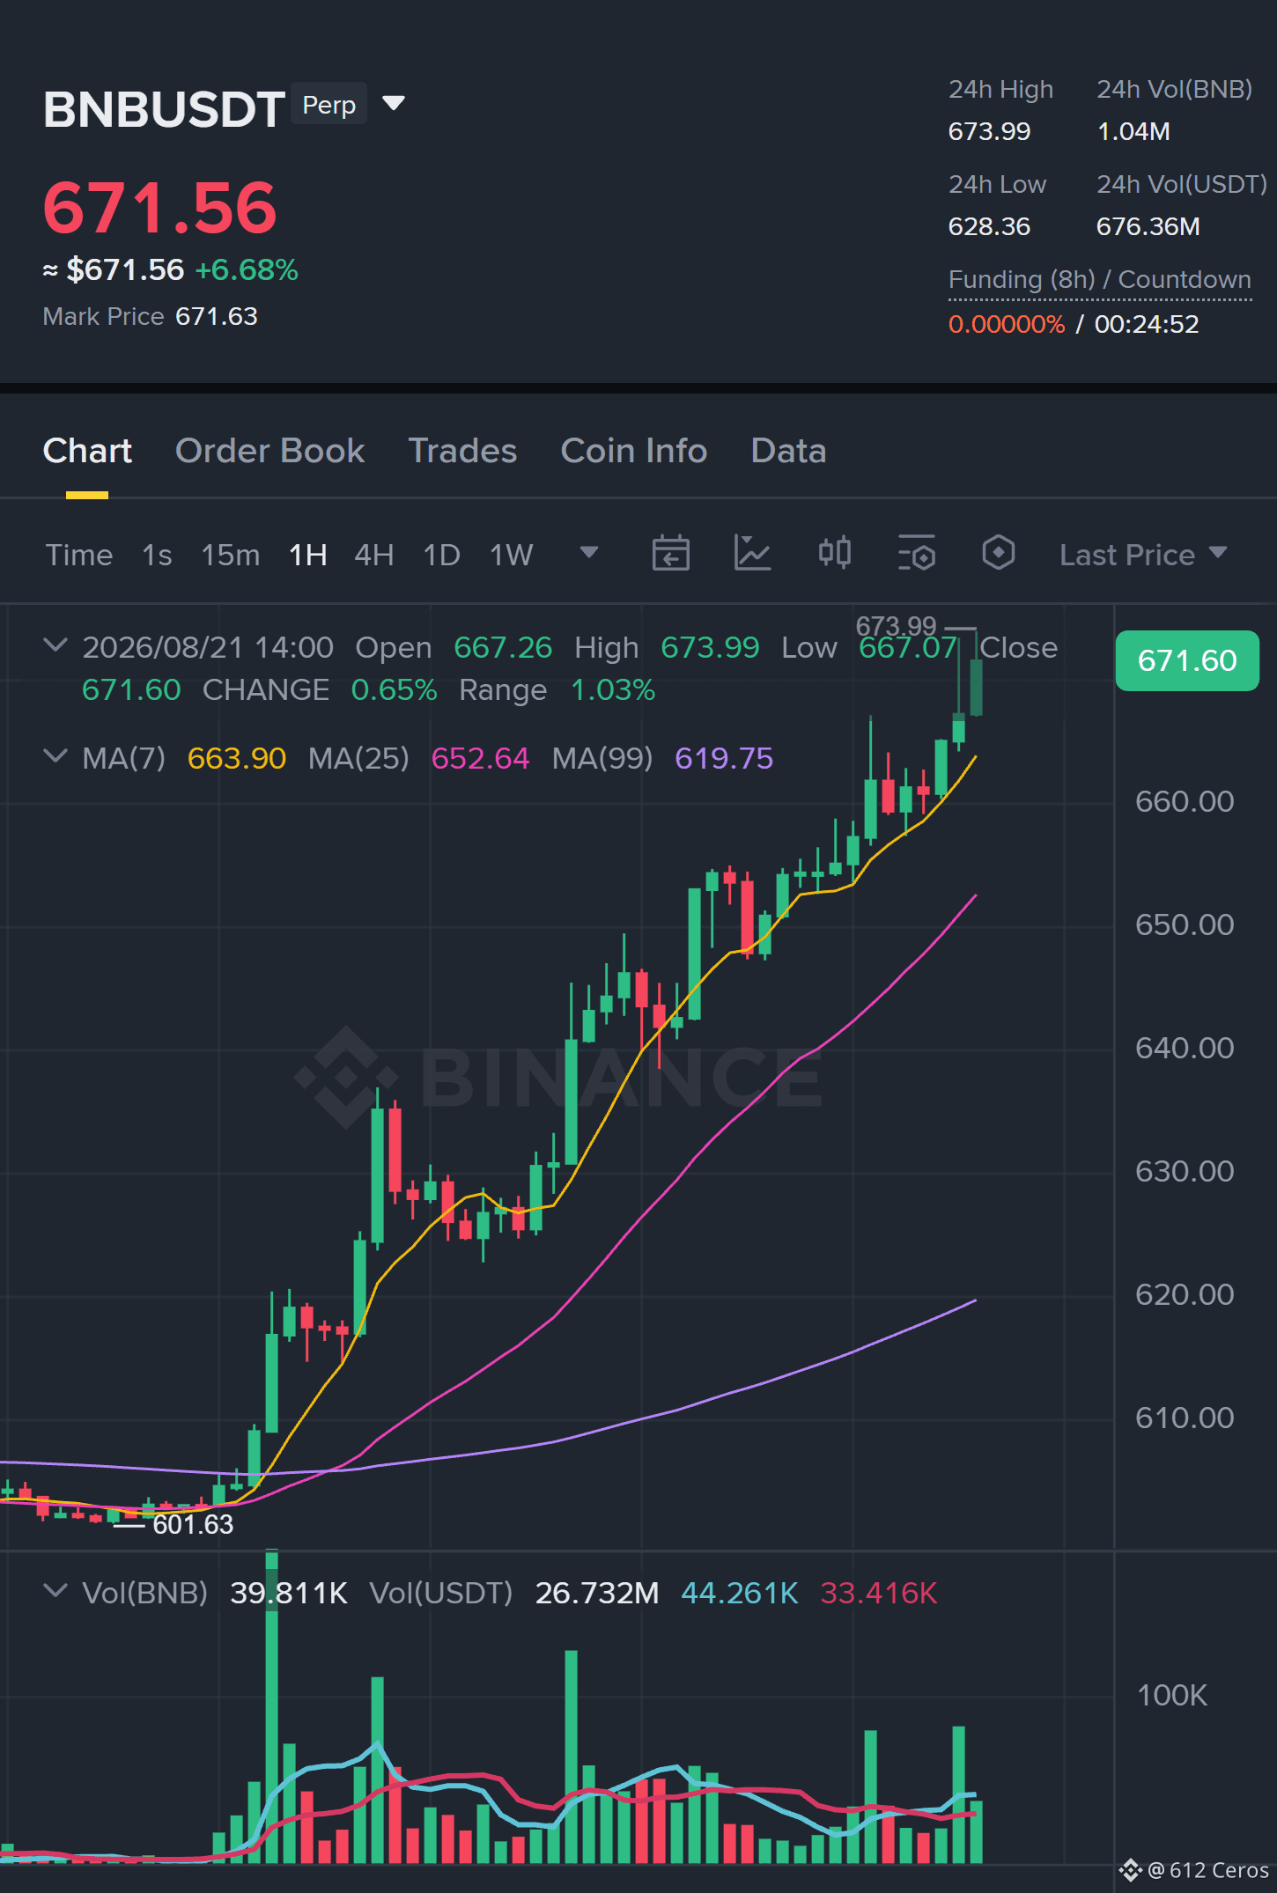
Task: Click the volume MA value 44.261K
Action: (740, 1593)
